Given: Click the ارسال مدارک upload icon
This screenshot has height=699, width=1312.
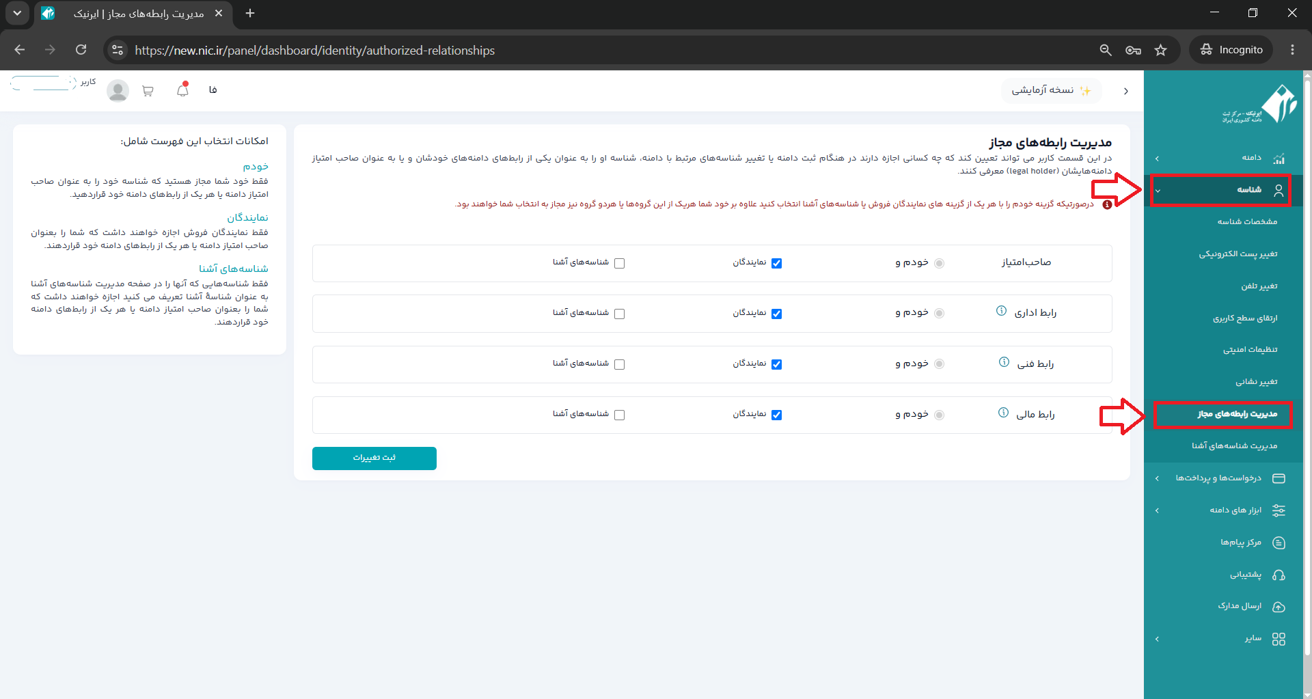Looking at the screenshot, I should click(x=1279, y=606).
